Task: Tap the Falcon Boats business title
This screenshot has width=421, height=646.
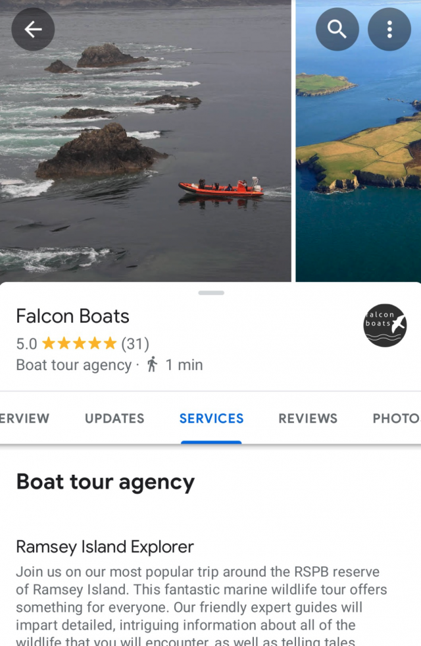Action: 72,316
